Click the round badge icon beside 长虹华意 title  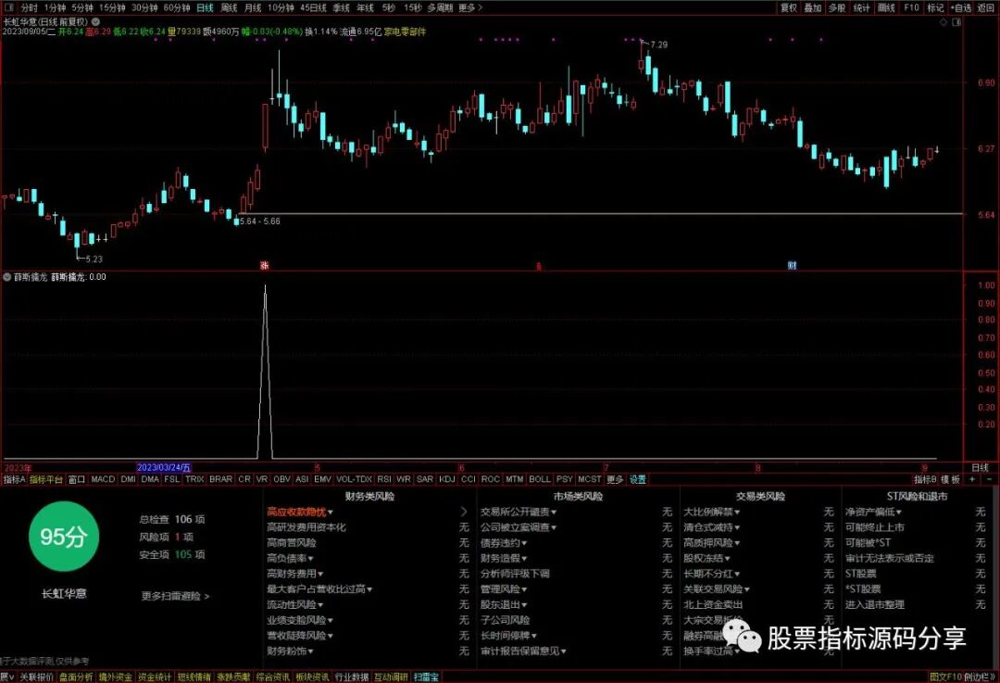click(x=96, y=21)
